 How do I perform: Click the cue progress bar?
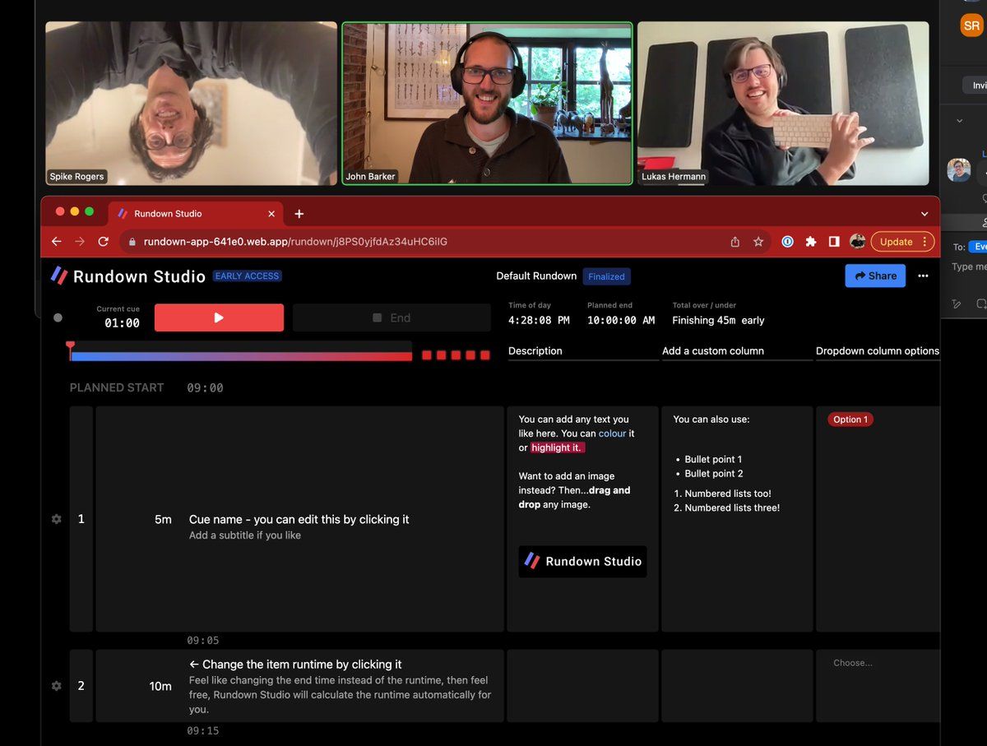241,356
